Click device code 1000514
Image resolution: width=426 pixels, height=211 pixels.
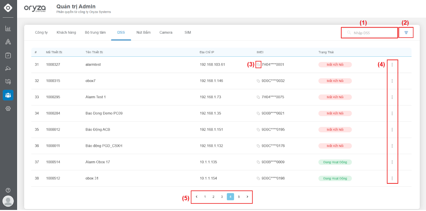pyautogui.click(x=53, y=162)
